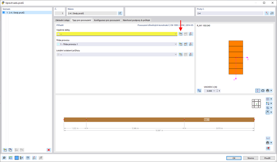
Task: Click the Název input field
Action: click(92, 13)
